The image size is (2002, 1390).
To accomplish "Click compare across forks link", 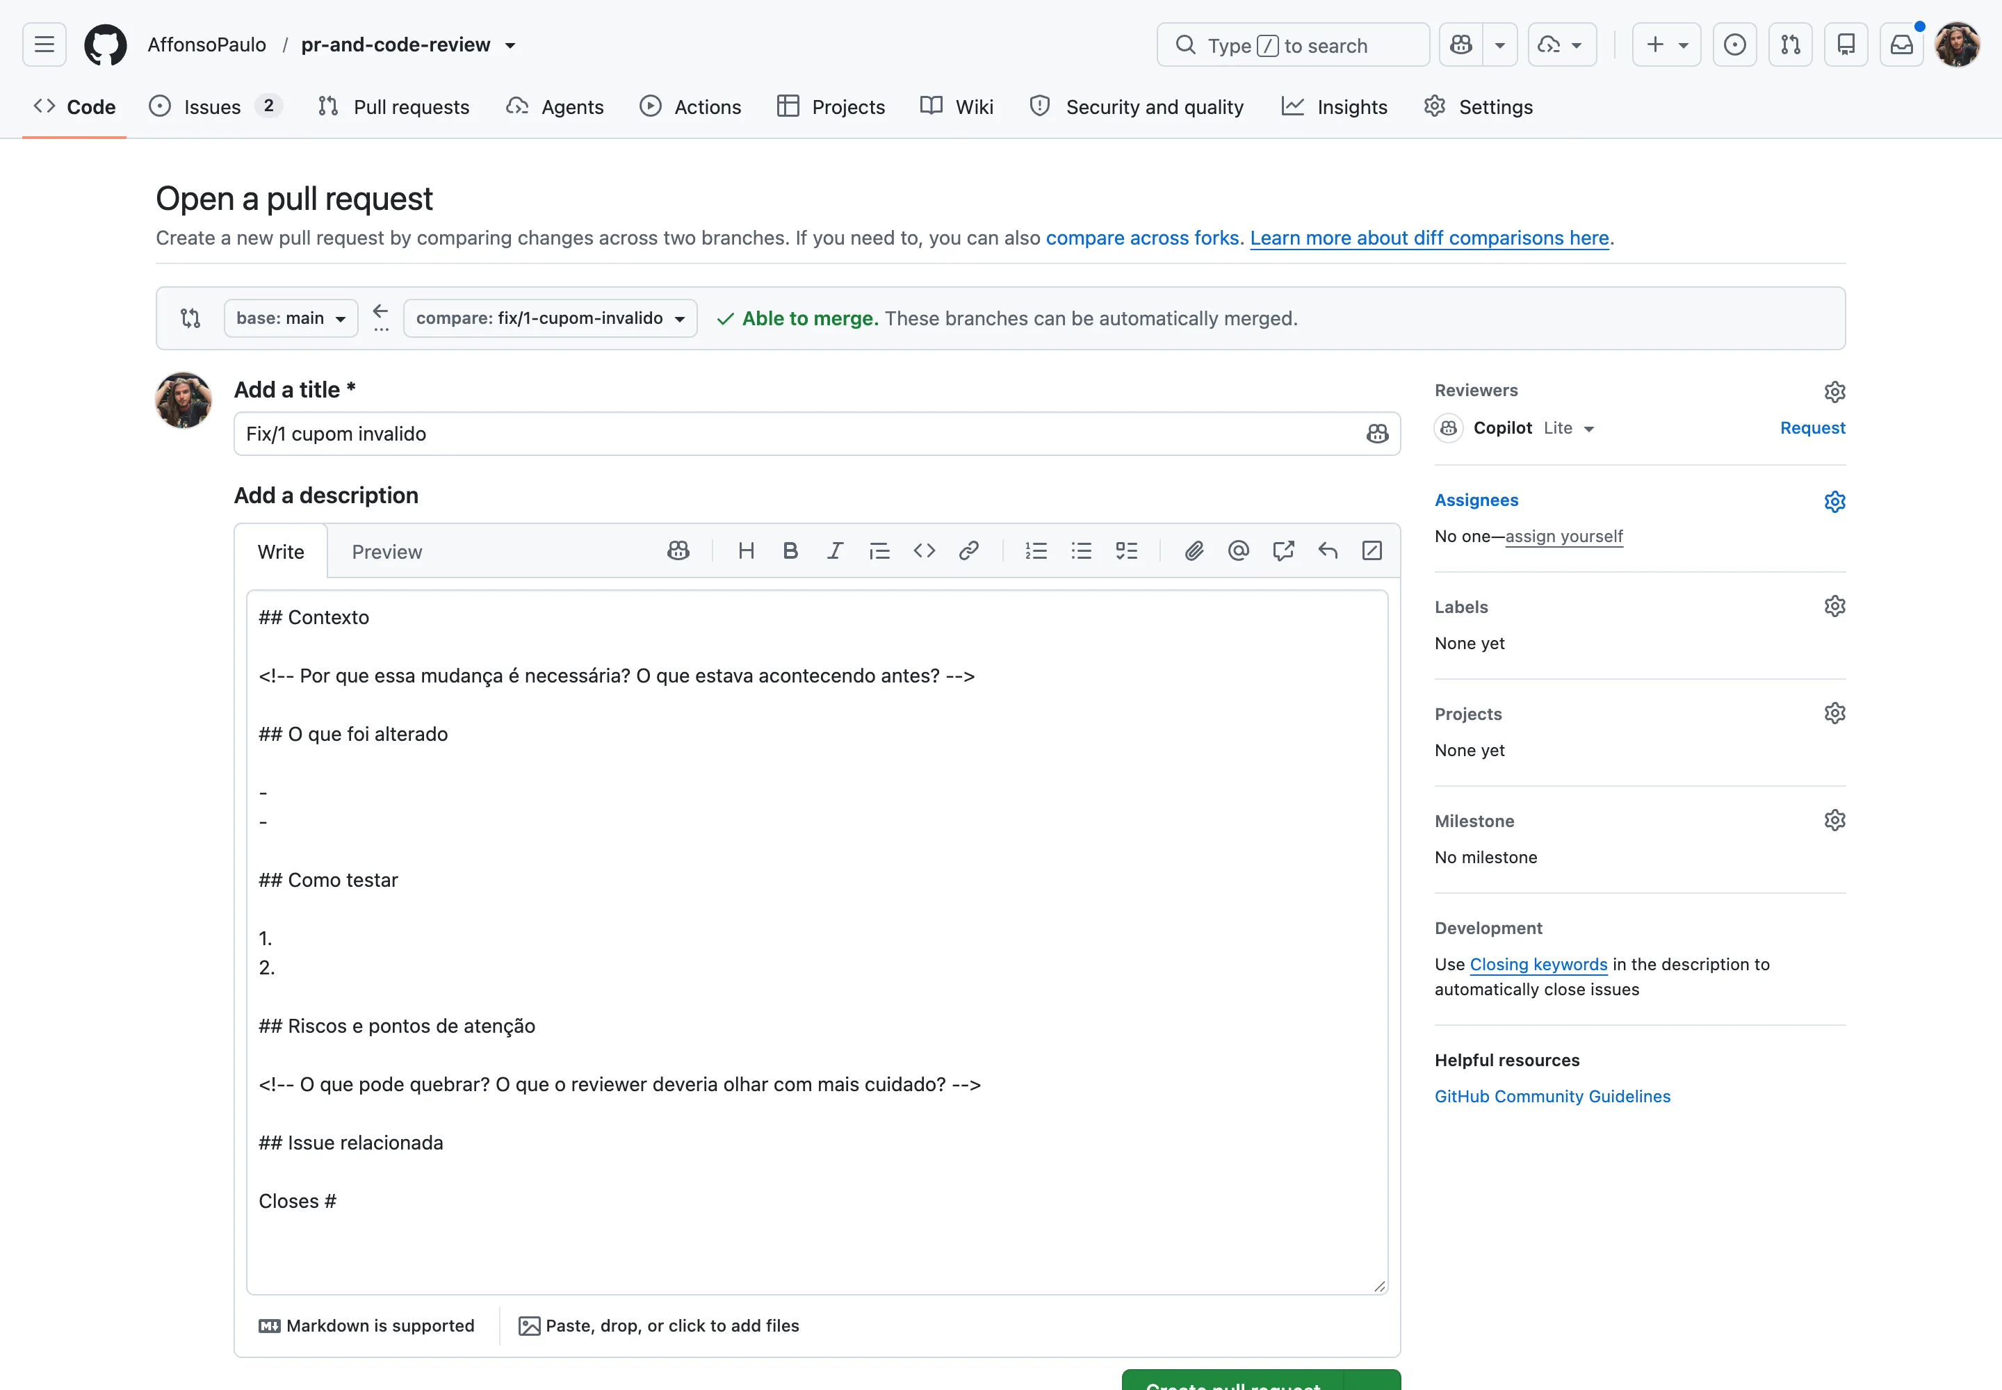I will (x=1142, y=238).
